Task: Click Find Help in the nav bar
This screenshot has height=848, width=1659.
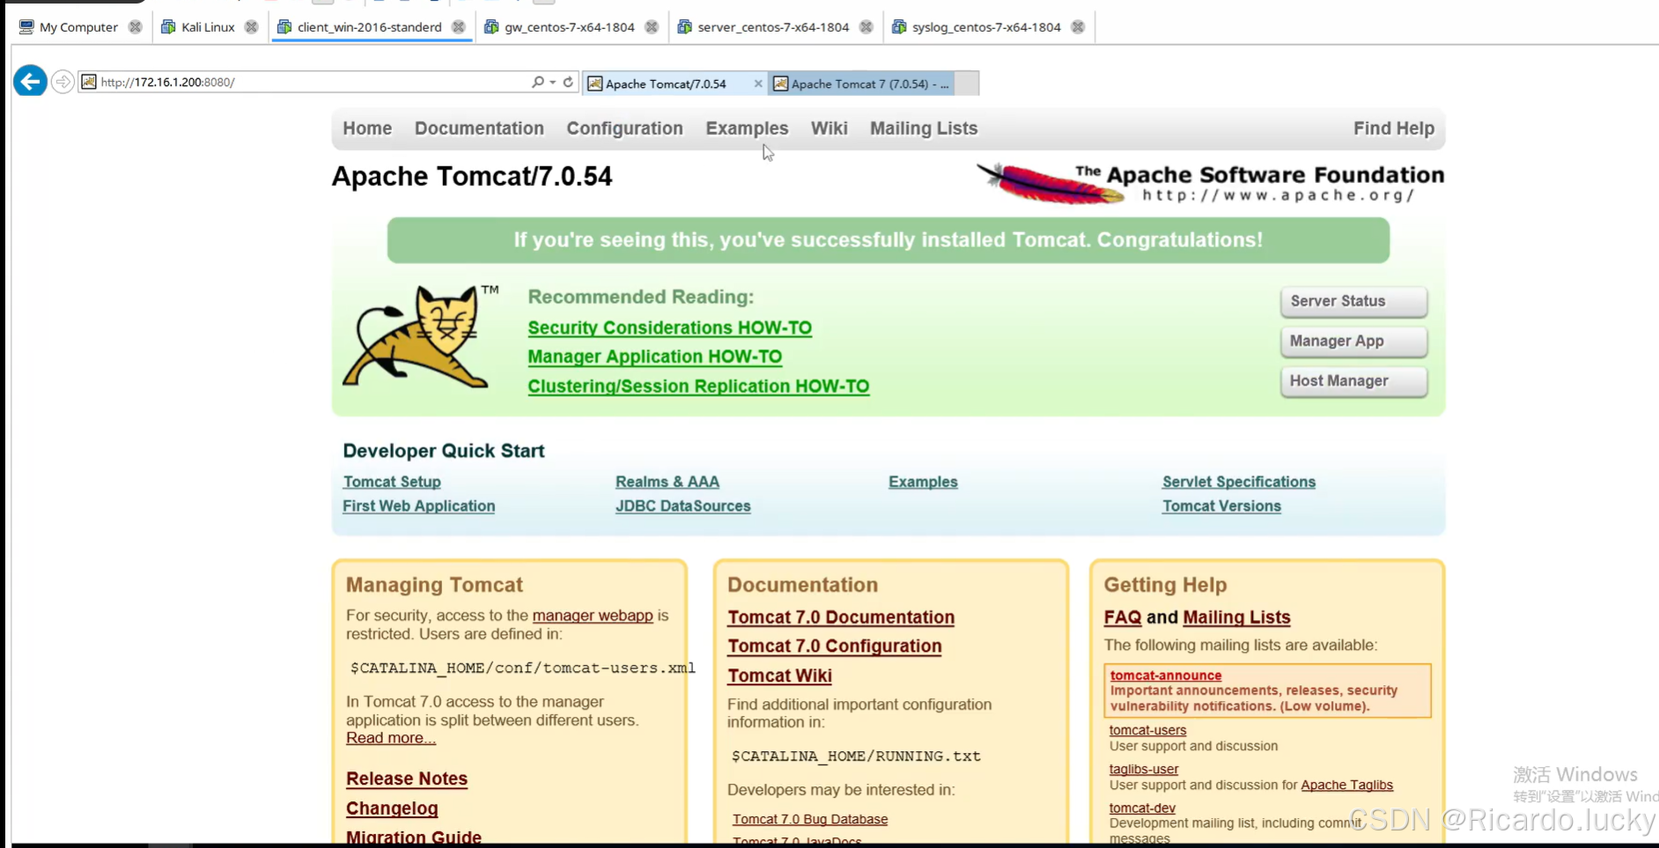Action: coord(1393,128)
